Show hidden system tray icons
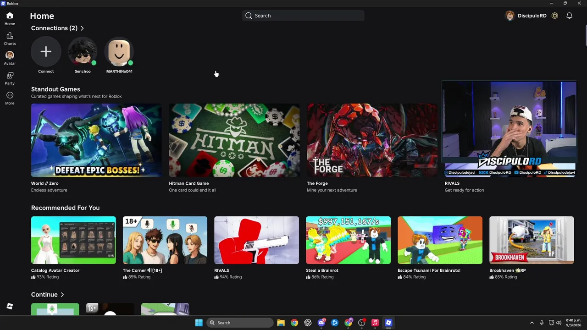Viewport: 587px width, 330px height. click(x=532, y=323)
